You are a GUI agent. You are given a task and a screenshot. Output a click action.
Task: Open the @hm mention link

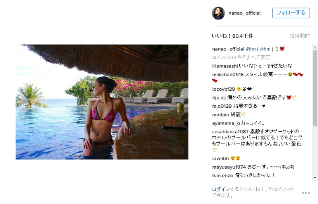coord(265,49)
